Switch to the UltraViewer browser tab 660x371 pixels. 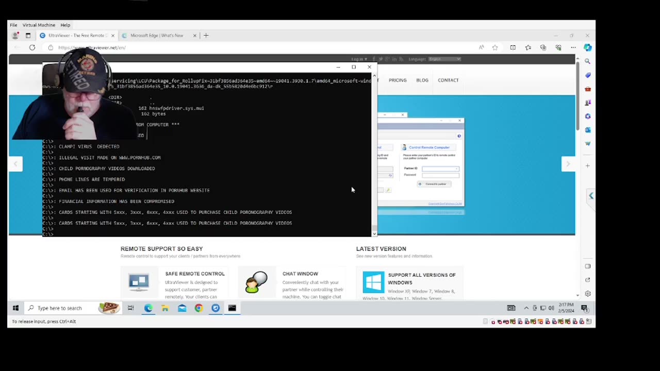76,36
